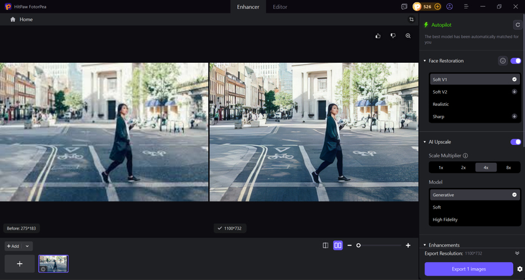The height and width of the screenshot is (280, 525).
Task: Switch to split slider compare view
Action: [x=326, y=246]
